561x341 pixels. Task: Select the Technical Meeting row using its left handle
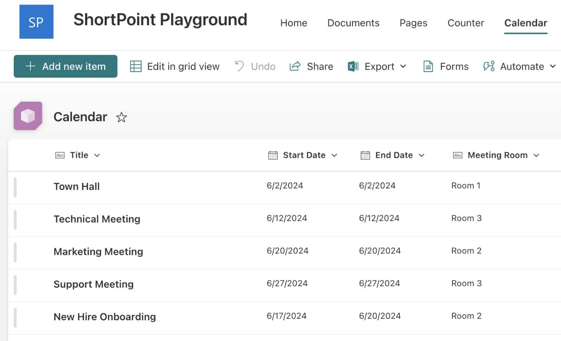[x=15, y=220]
